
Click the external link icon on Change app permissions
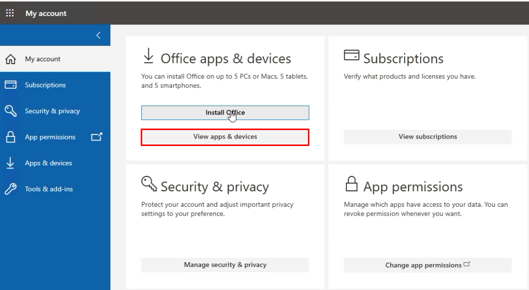click(467, 264)
